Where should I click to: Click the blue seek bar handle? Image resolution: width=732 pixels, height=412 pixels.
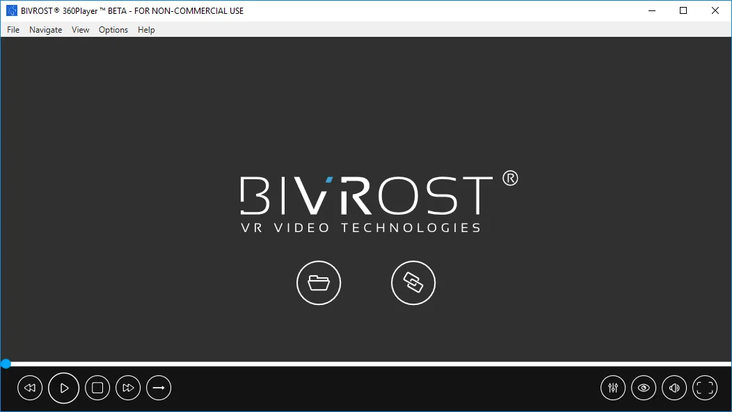pos(6,364)
